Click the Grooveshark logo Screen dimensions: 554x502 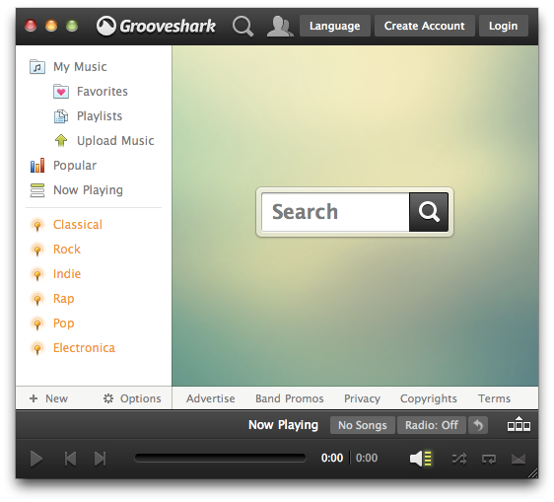pyautogui.click(x=156, y=26)
